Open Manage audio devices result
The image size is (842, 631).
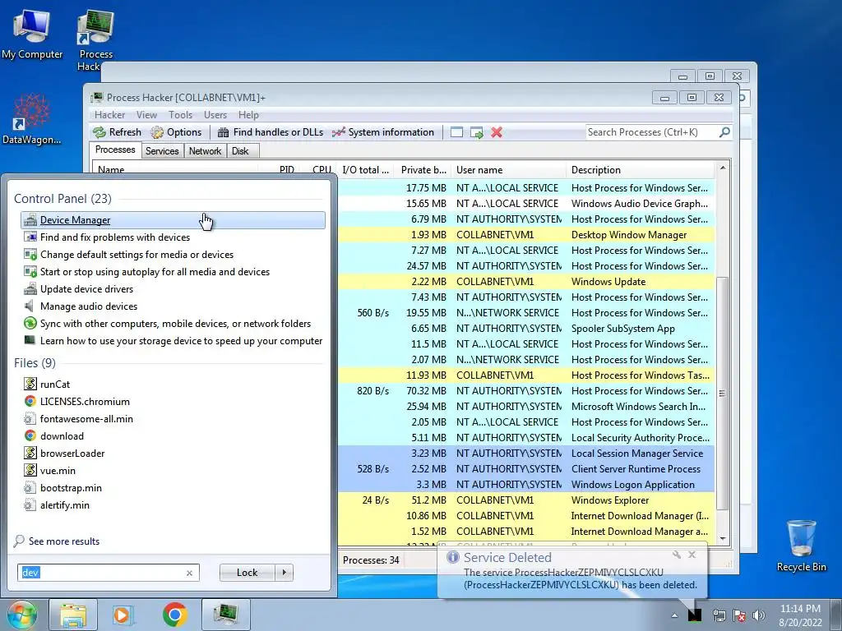pyautogui.click(x=89, y=306)
